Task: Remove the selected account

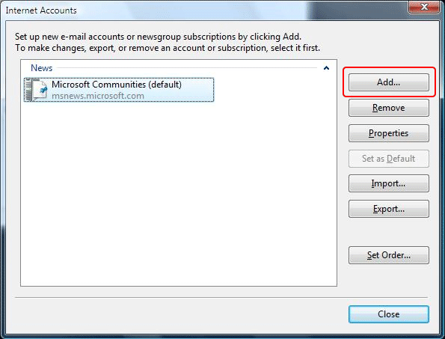Action: (388, 108)
